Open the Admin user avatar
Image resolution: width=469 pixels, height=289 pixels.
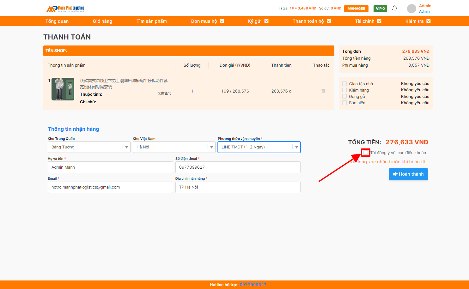click(411, 9)
